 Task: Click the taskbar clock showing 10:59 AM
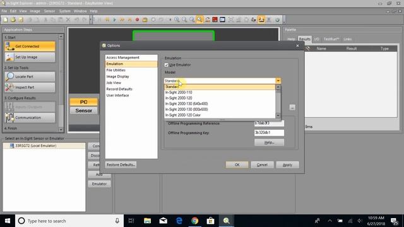376,221
